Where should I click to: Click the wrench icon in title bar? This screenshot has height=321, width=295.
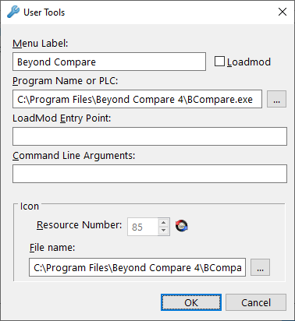tap(13, 12)
